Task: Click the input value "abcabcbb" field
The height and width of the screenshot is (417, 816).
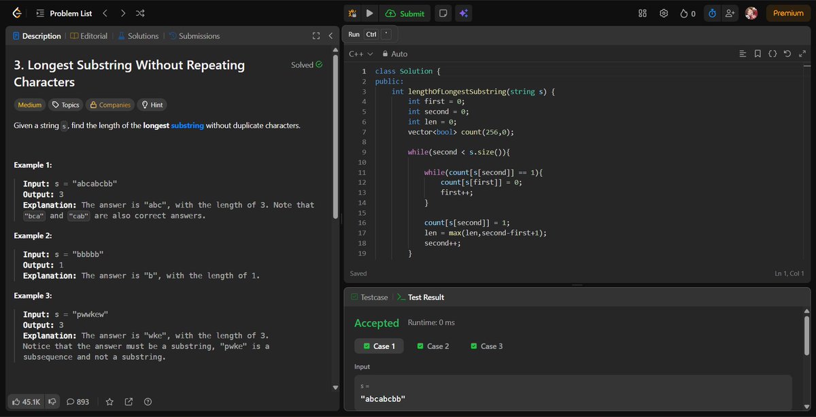Action: coord(573,393)
